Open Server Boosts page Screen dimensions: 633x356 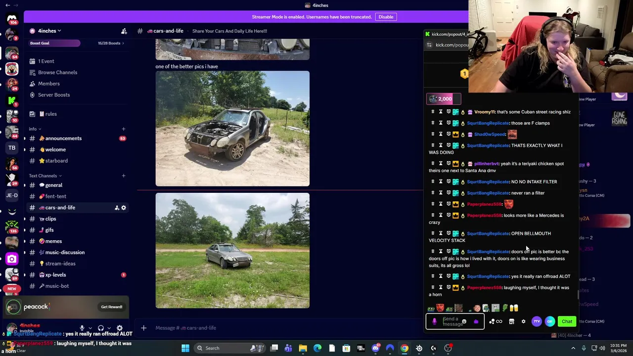pyautogui.click(x=77, y=95)
